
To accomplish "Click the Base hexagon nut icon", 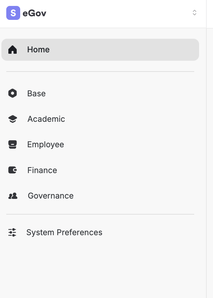I will pos(13,94).
